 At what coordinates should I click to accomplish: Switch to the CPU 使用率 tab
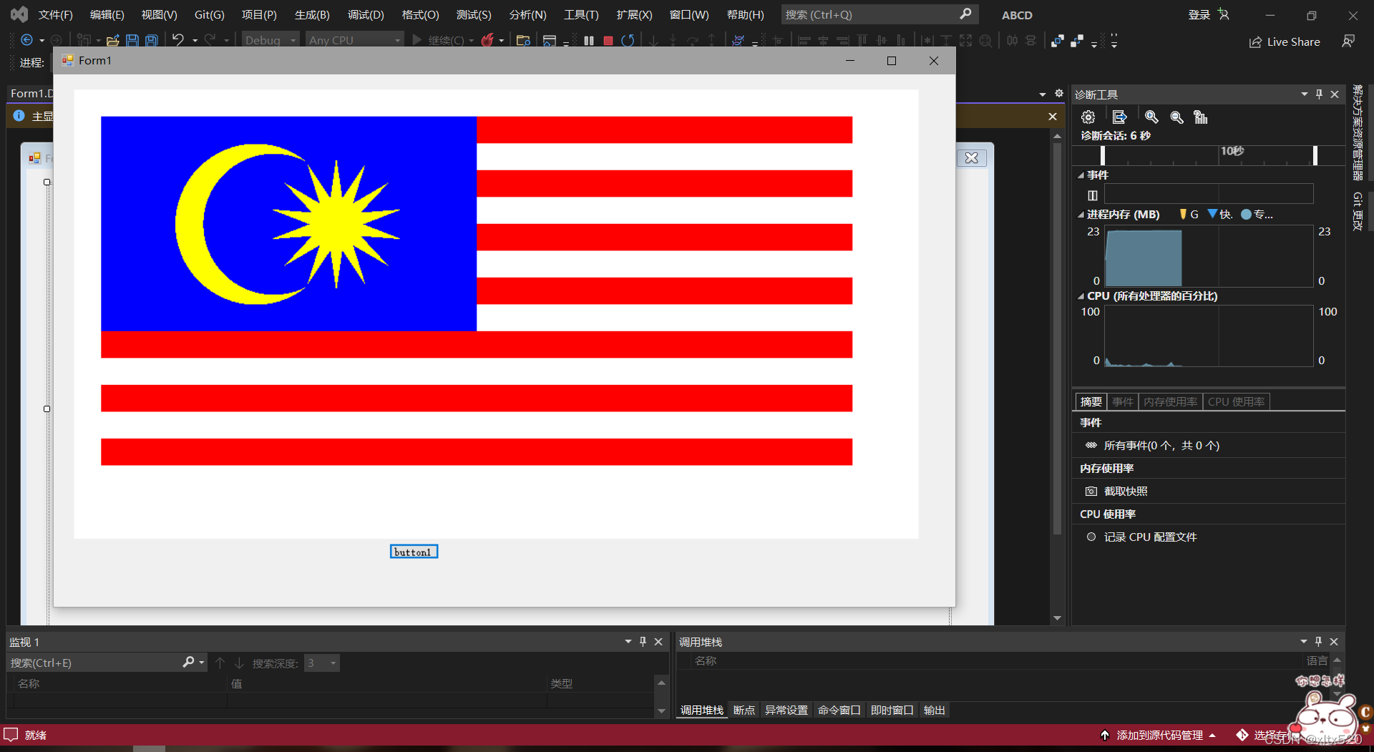tap(1236, 402)
